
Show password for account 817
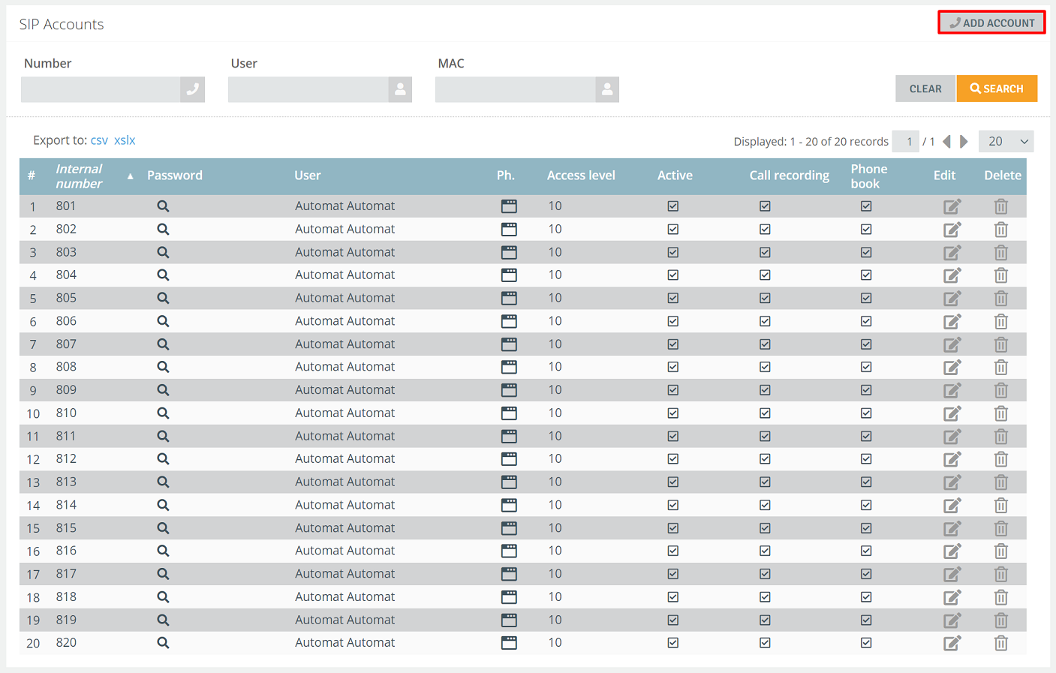click(x=163, y=574)
